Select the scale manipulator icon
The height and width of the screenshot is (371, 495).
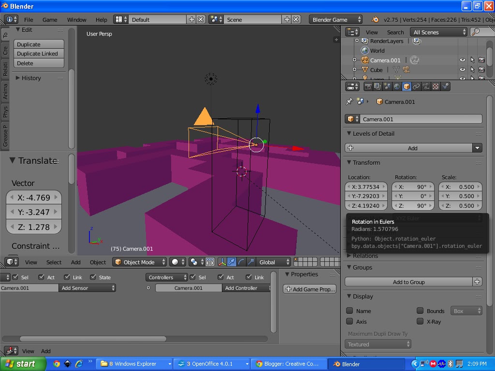click(x=251, y=262)
